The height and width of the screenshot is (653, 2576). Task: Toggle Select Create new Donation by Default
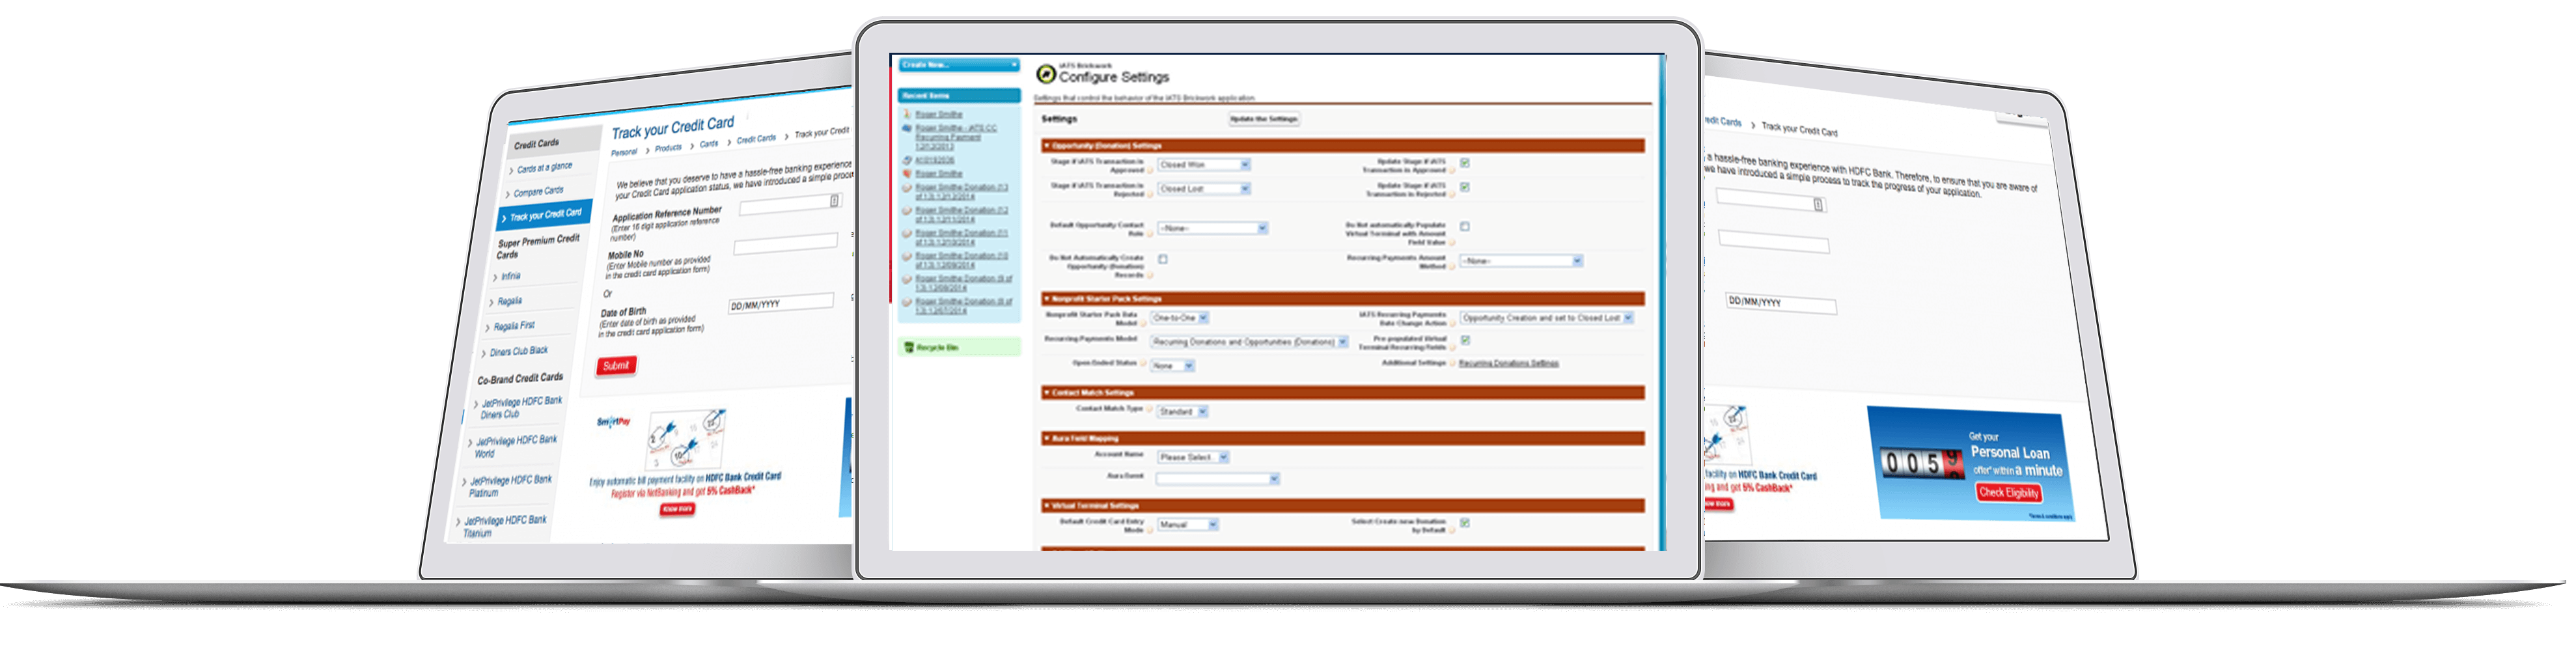(x=1464, y=523)
